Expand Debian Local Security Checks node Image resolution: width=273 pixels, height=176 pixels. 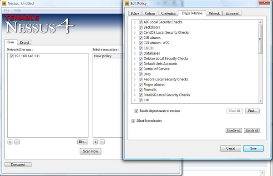pos(135,59)
